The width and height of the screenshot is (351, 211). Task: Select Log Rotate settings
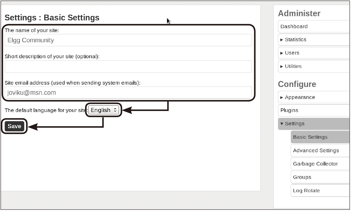(x=320, y=190)
